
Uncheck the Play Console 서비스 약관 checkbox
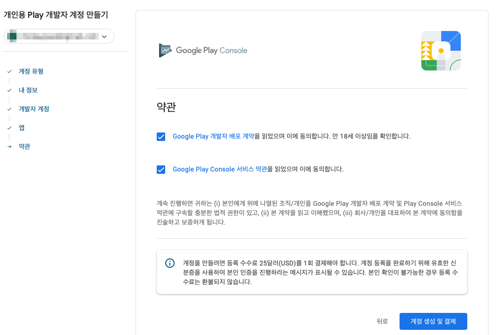click(161, 170)
